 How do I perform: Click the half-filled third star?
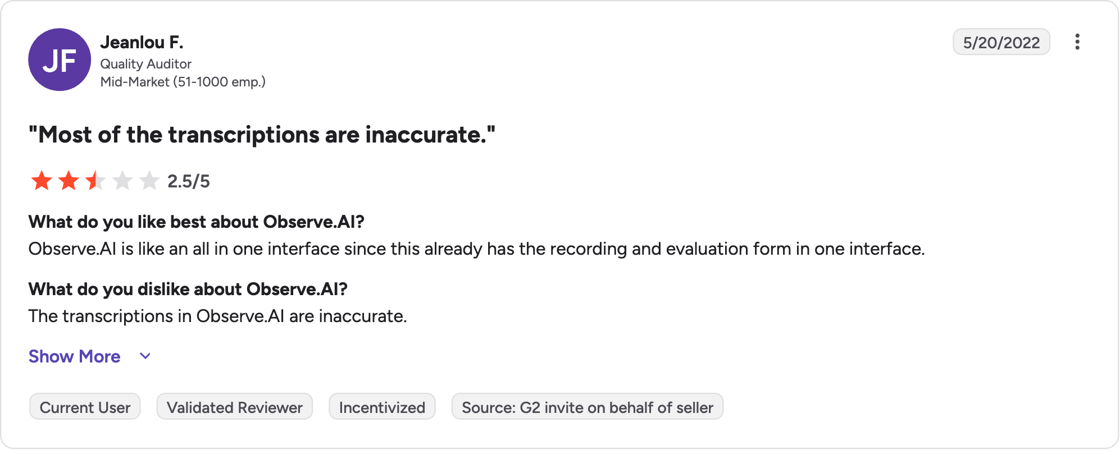(x=95, y=181)
